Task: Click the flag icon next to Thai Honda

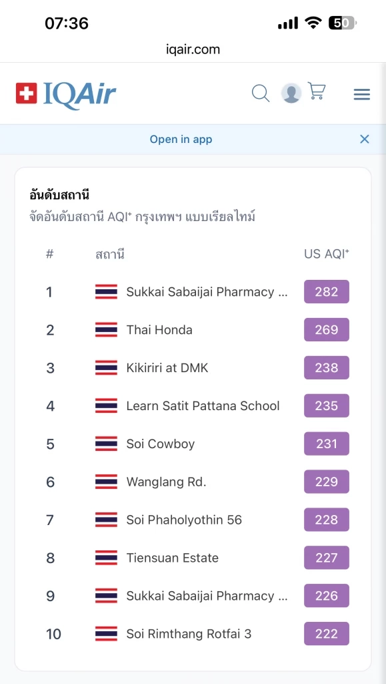Action: (105, 329)
